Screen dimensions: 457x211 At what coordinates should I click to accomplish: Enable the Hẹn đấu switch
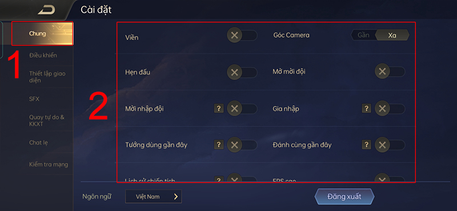pyautogui.click(x=242, y=72)
